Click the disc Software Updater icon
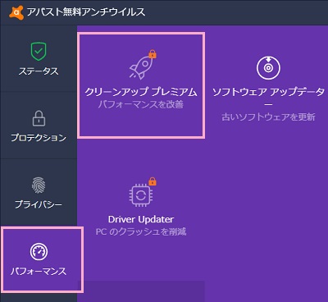The height and width of the screenshot is (302, 328). tap(268, 68)
